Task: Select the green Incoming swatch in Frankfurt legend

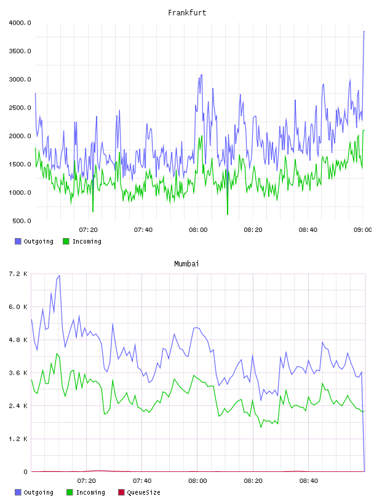Action: (66, 241)
